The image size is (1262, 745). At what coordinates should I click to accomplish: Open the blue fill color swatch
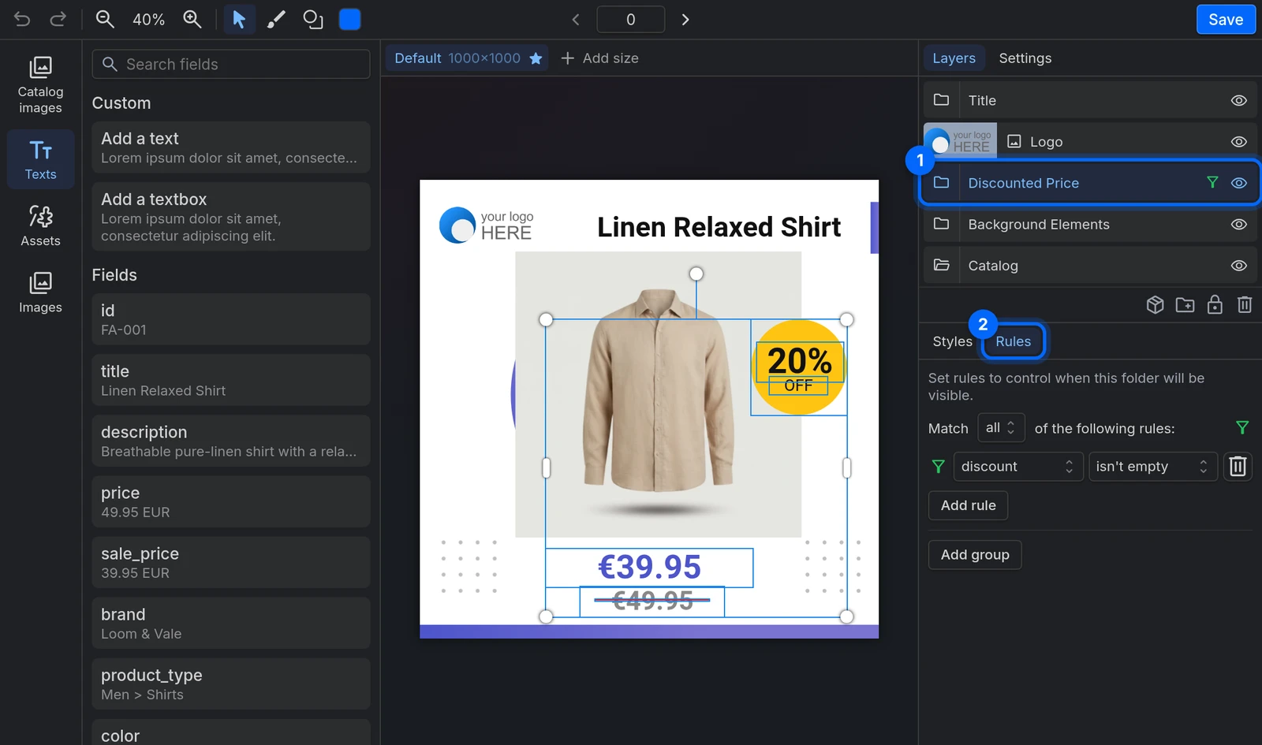(x=350, y=20)
